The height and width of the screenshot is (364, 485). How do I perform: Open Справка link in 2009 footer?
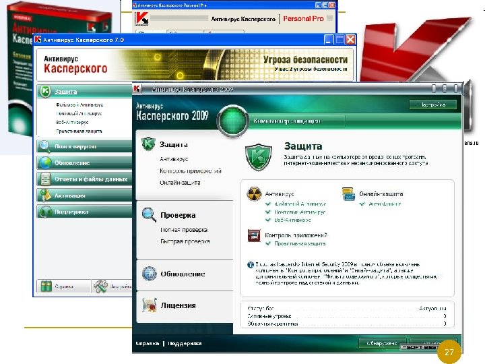pos(148,343)
